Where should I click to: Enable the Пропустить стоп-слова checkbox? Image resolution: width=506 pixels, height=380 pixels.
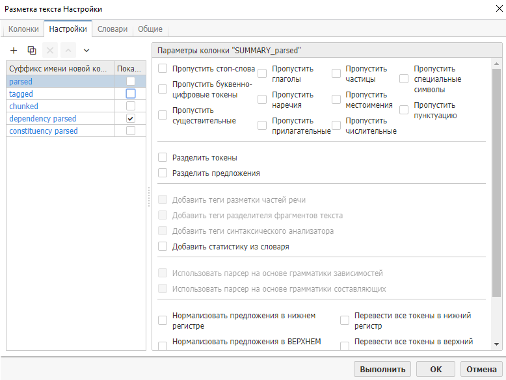coord(163,68)
